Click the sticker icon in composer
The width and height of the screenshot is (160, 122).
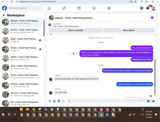tap(59, 101)
